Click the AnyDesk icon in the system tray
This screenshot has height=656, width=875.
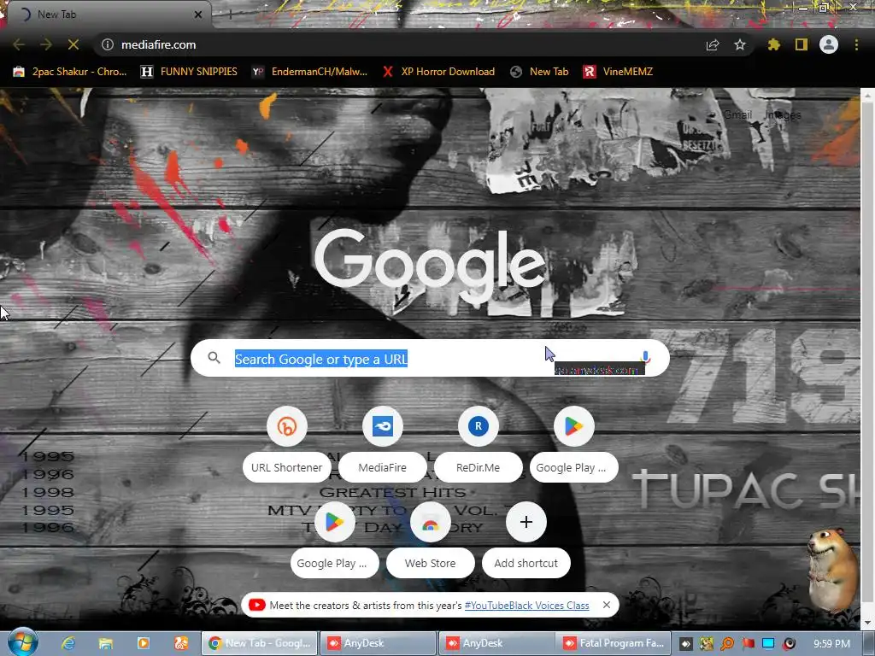tap(686, 644)
